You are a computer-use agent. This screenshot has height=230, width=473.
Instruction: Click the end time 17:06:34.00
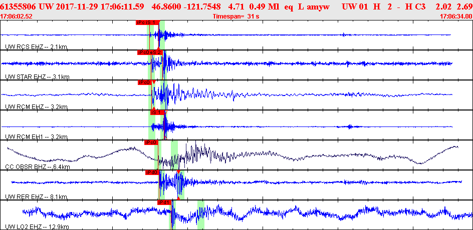pyautogui.click(x=455, y=16)
